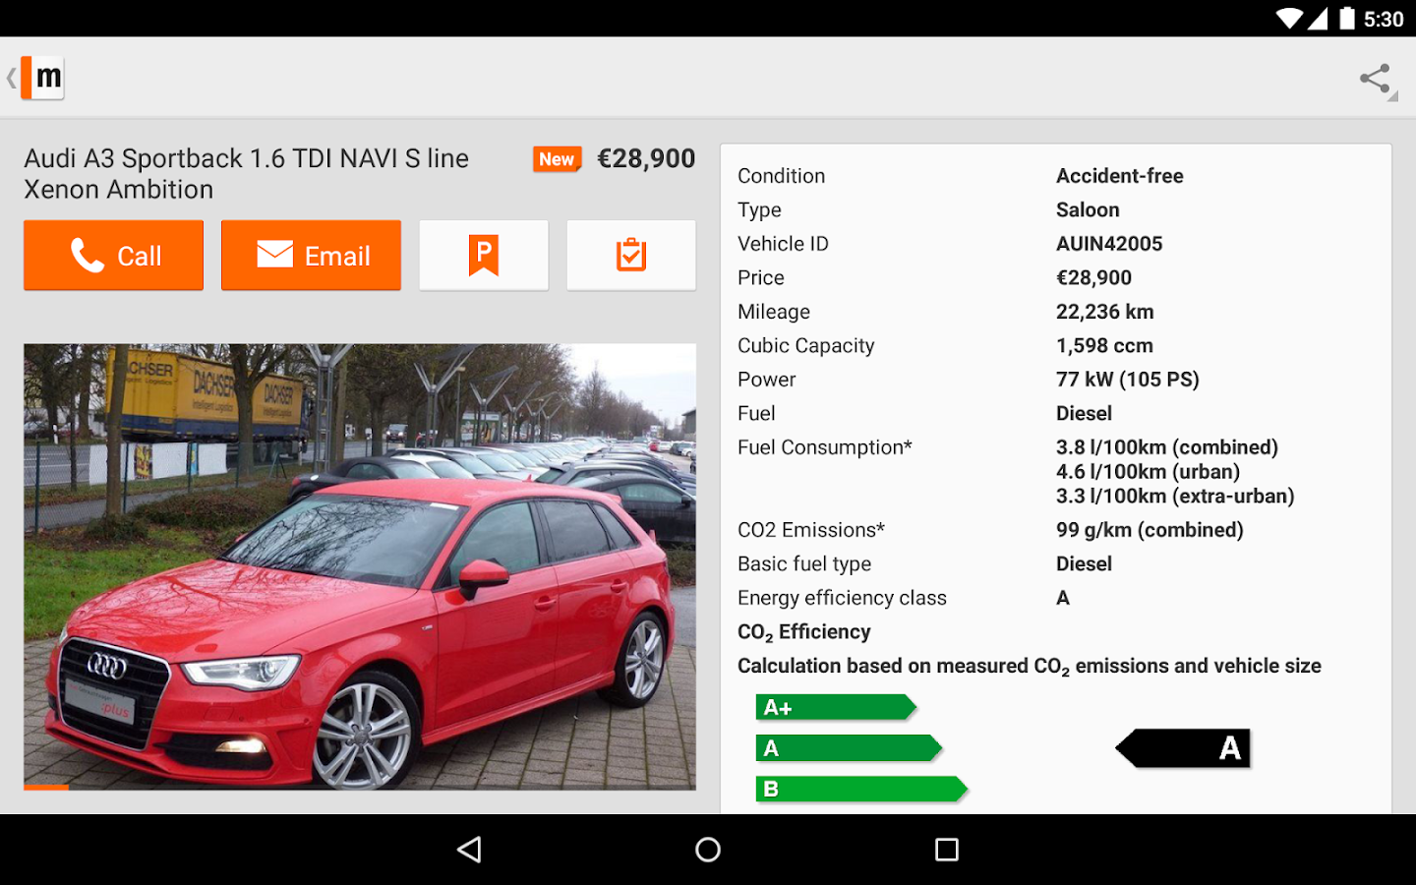Viewport: 1416px width, 885px height.
Task: Park this vehicle with the bookmark icon
Action: (x=484, y=256)
